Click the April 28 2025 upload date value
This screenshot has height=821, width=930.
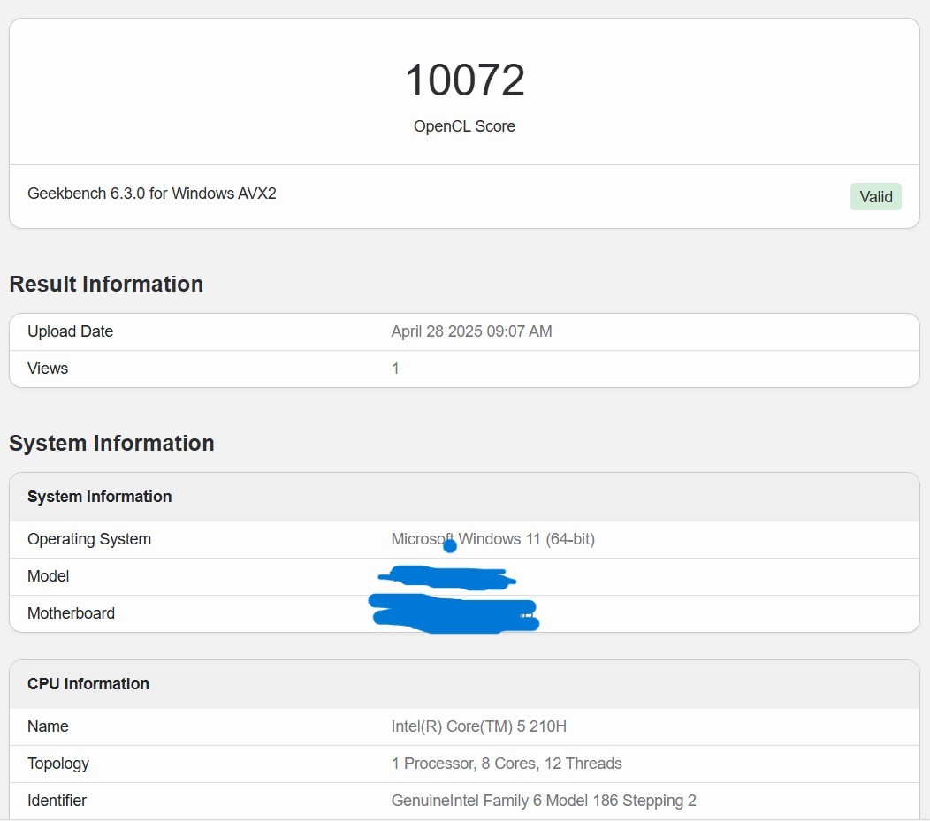tap(471, 331)
